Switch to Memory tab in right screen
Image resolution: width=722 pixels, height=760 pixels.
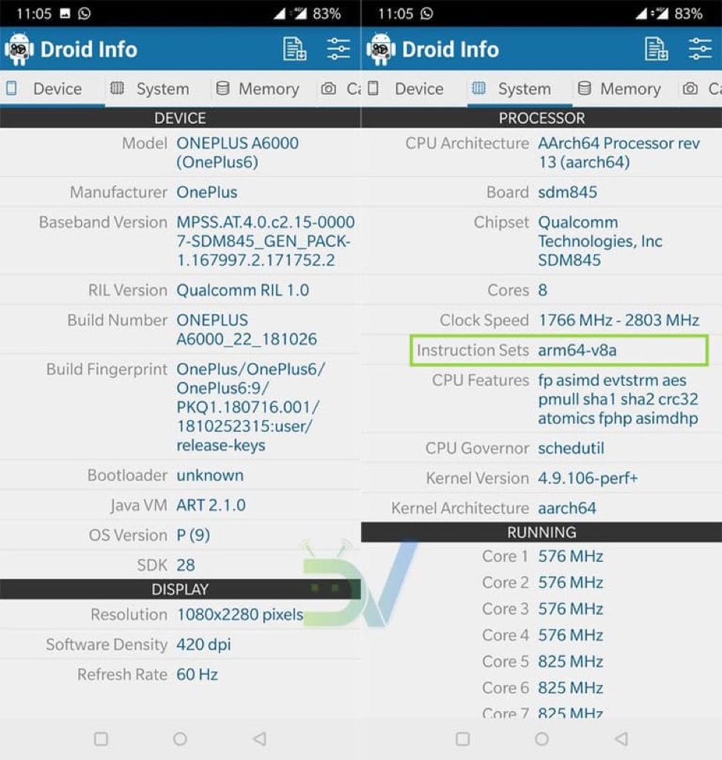(625, 89)
